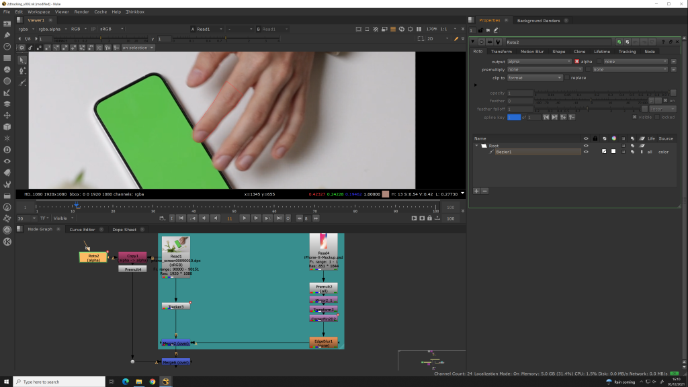Click the help question mark in Roto2 panel
This screenshot has width=688, height=387.
point(663,42)
